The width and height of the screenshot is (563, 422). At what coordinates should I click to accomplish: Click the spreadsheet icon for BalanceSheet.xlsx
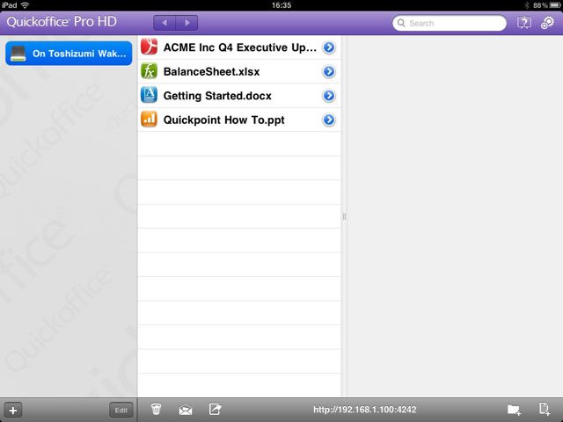tap(149, 71)
